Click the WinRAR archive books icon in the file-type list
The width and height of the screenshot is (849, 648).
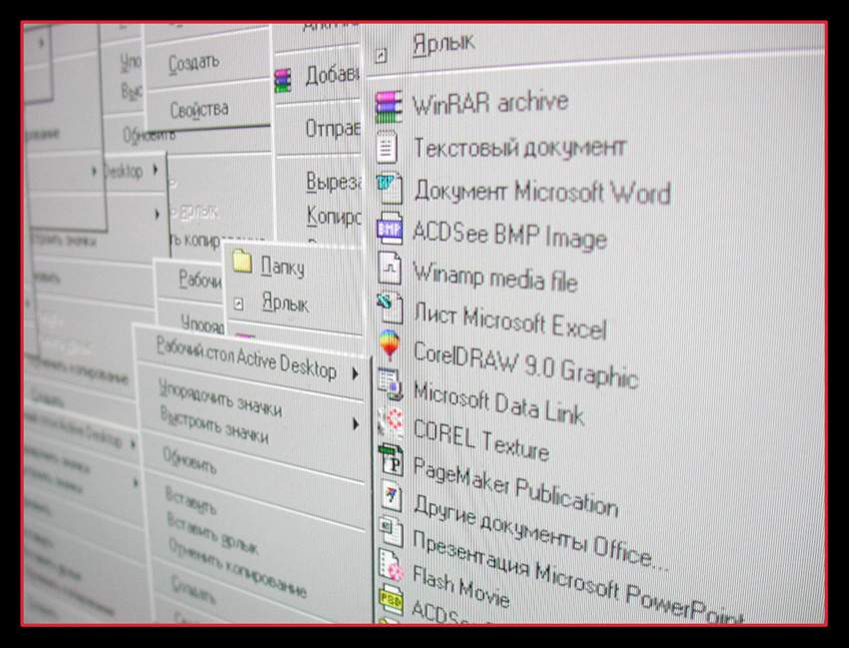[x=389, y=106]
